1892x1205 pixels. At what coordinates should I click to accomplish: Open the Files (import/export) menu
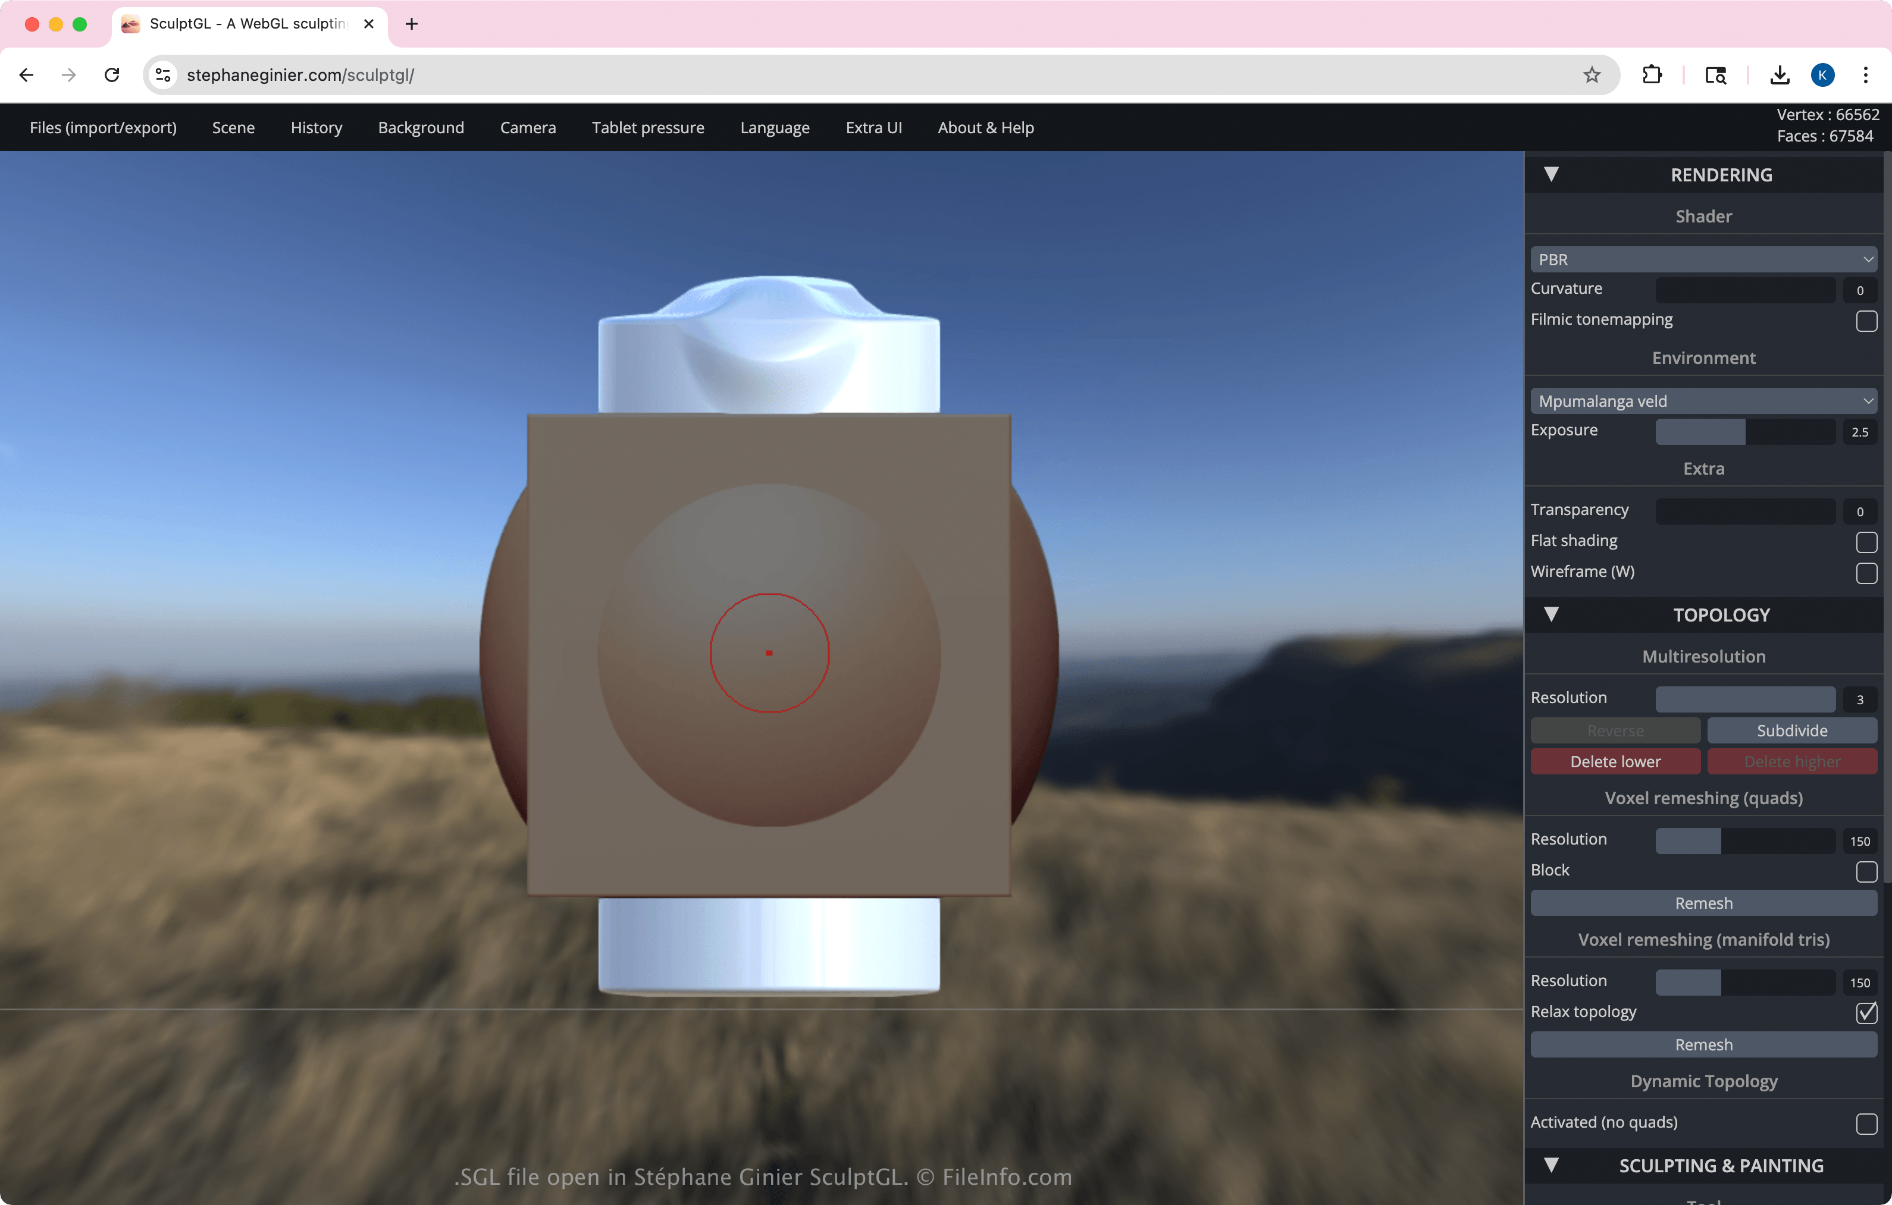tap(103, 127)
